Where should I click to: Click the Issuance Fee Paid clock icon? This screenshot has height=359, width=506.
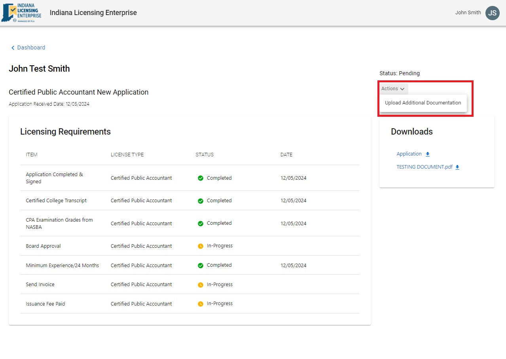coord(201,304)
